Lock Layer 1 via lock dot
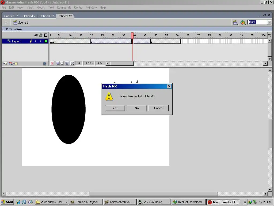The width and height of the screenshot is (274, 206). coord(41,41)
